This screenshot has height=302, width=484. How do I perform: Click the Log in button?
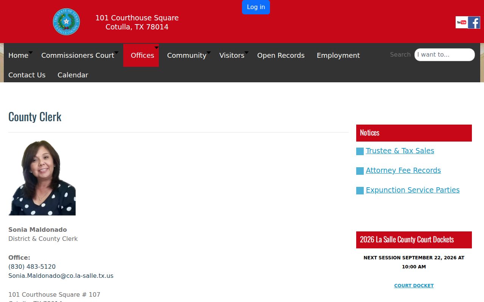click(256, 7)
